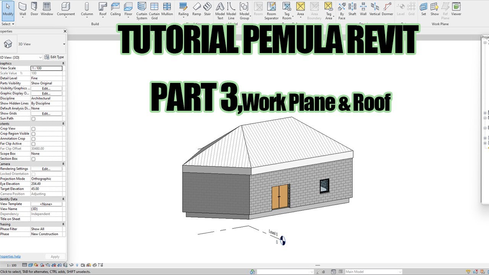Collapse the Identity Data section
Screen dimensions: 489x275
pyautogui.click(x=63, y=199)
